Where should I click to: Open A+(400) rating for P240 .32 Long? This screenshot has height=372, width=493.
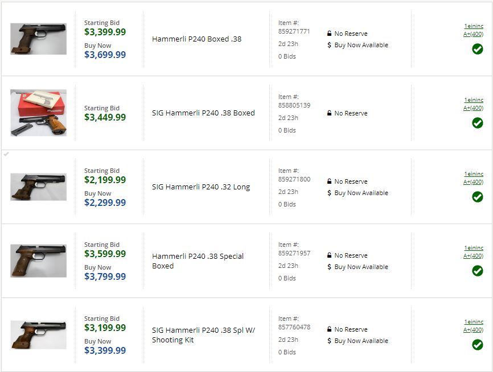(473, 181)
